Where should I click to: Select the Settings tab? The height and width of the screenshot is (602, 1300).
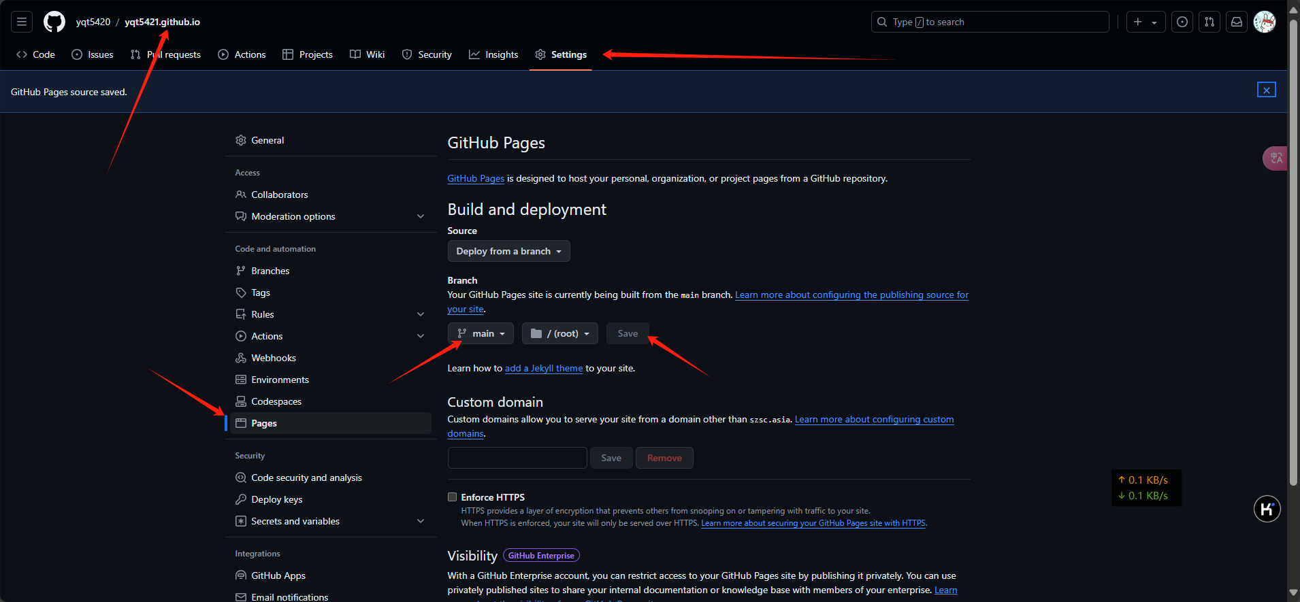click(x=561, y=54)
